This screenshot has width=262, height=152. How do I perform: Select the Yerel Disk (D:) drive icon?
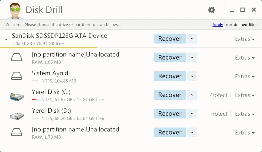click(17, 116)
